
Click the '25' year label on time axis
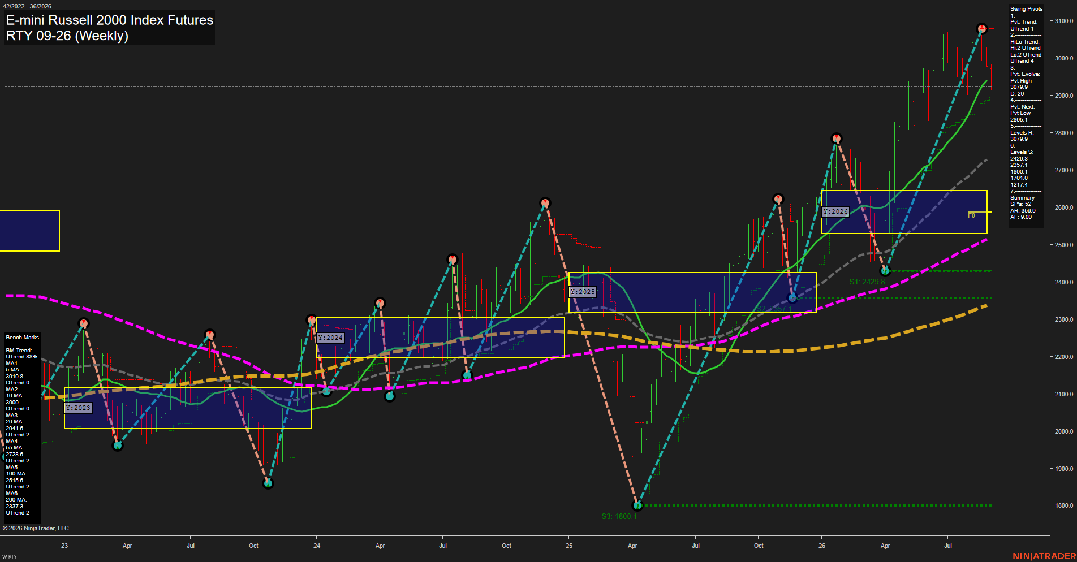coord(569,546)
